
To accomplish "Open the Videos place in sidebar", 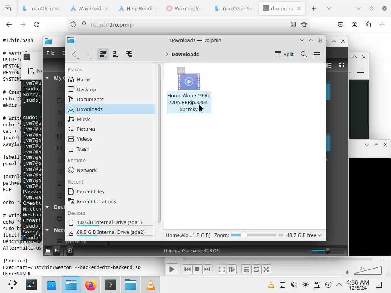I will (111, 139).
